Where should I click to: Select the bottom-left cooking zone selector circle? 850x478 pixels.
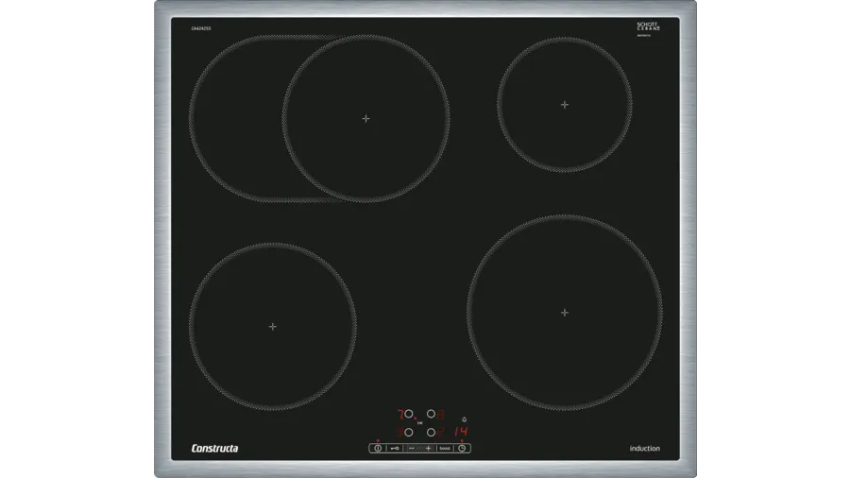point(409,432)
